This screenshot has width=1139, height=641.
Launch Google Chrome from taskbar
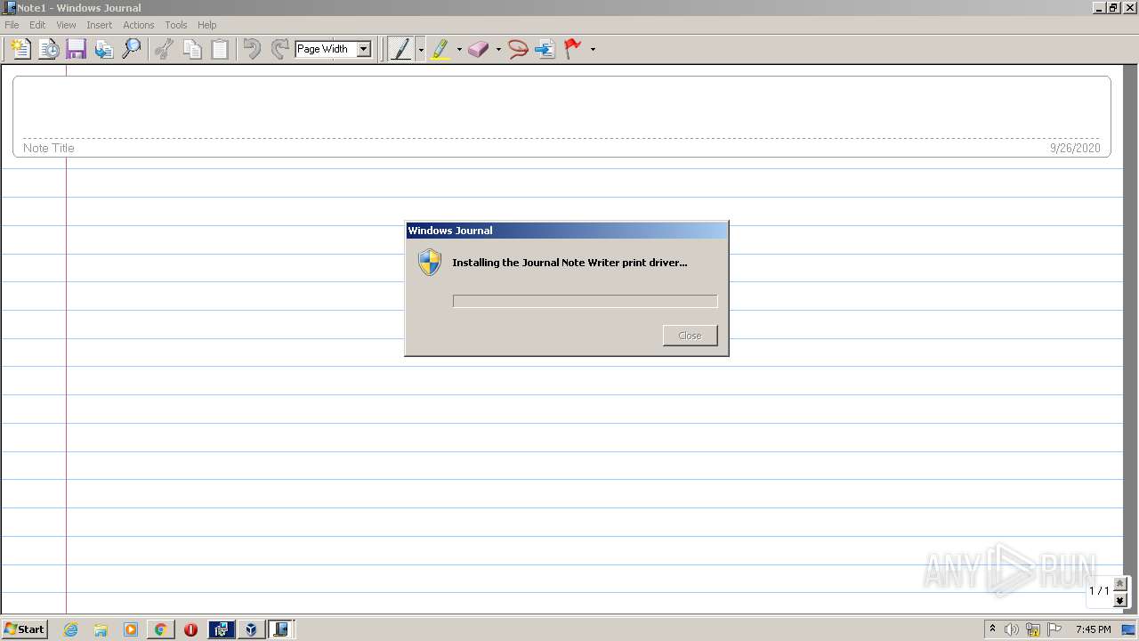pos(160,629)
